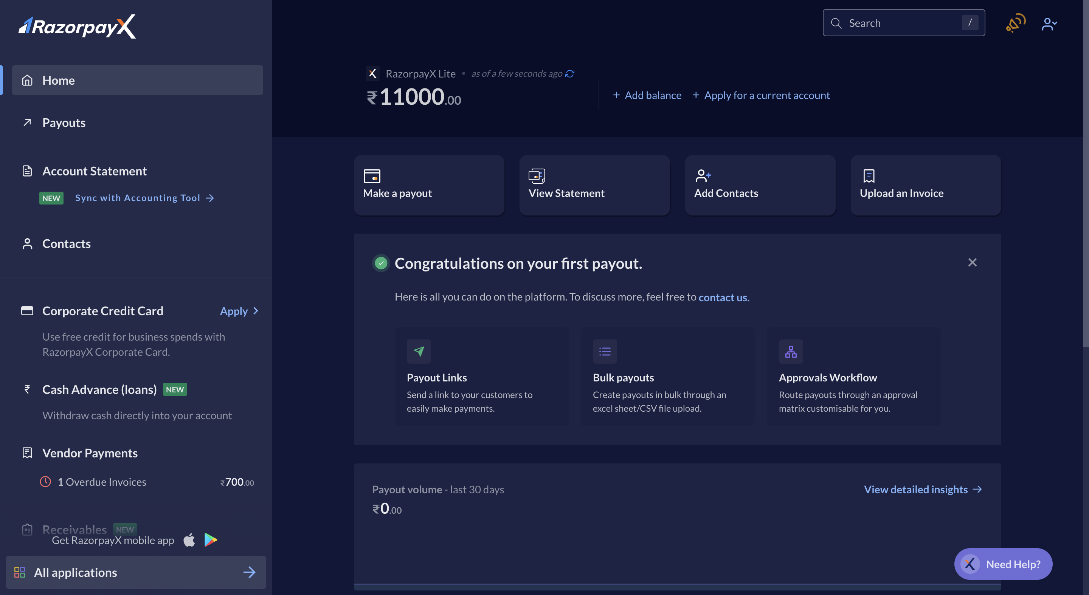1089x595 pixels.
Task: Open the Payout Links card
Action: [x=481, y=376]
